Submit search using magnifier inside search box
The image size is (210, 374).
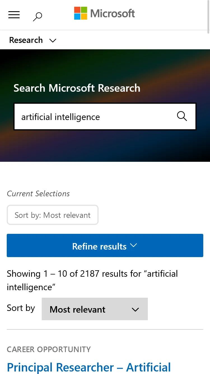(x=182, y=116)
